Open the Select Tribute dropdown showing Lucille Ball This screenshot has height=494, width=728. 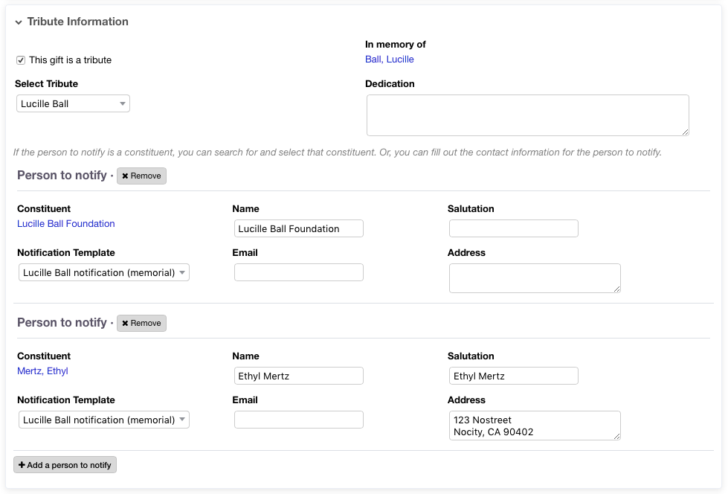[73, 103]
